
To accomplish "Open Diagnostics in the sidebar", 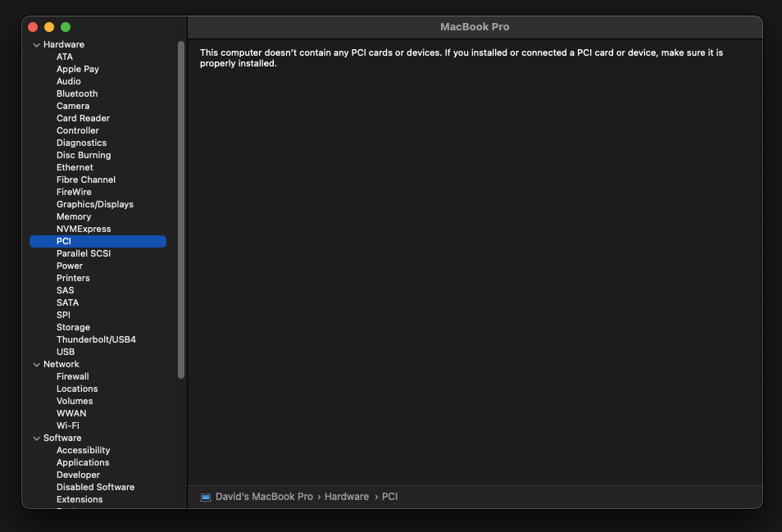I will pyautogui.click(x=81, y=143).
